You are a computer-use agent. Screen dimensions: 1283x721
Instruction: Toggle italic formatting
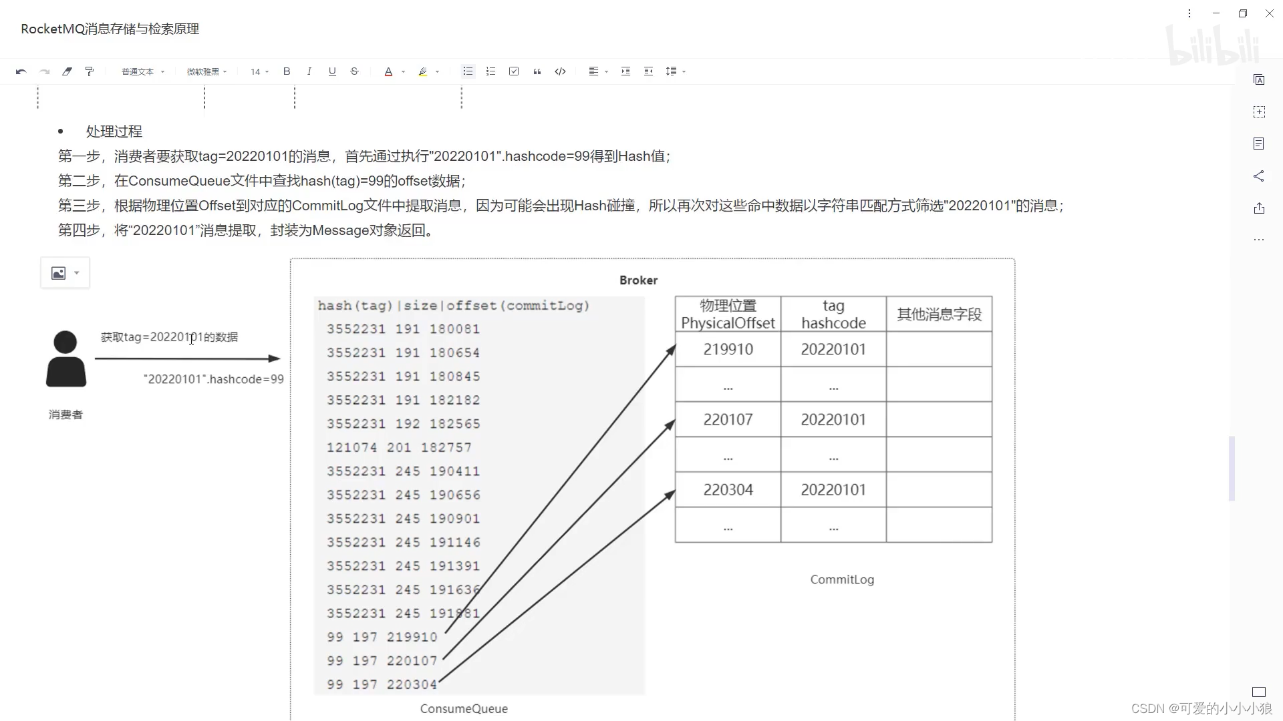click(309, 71)
